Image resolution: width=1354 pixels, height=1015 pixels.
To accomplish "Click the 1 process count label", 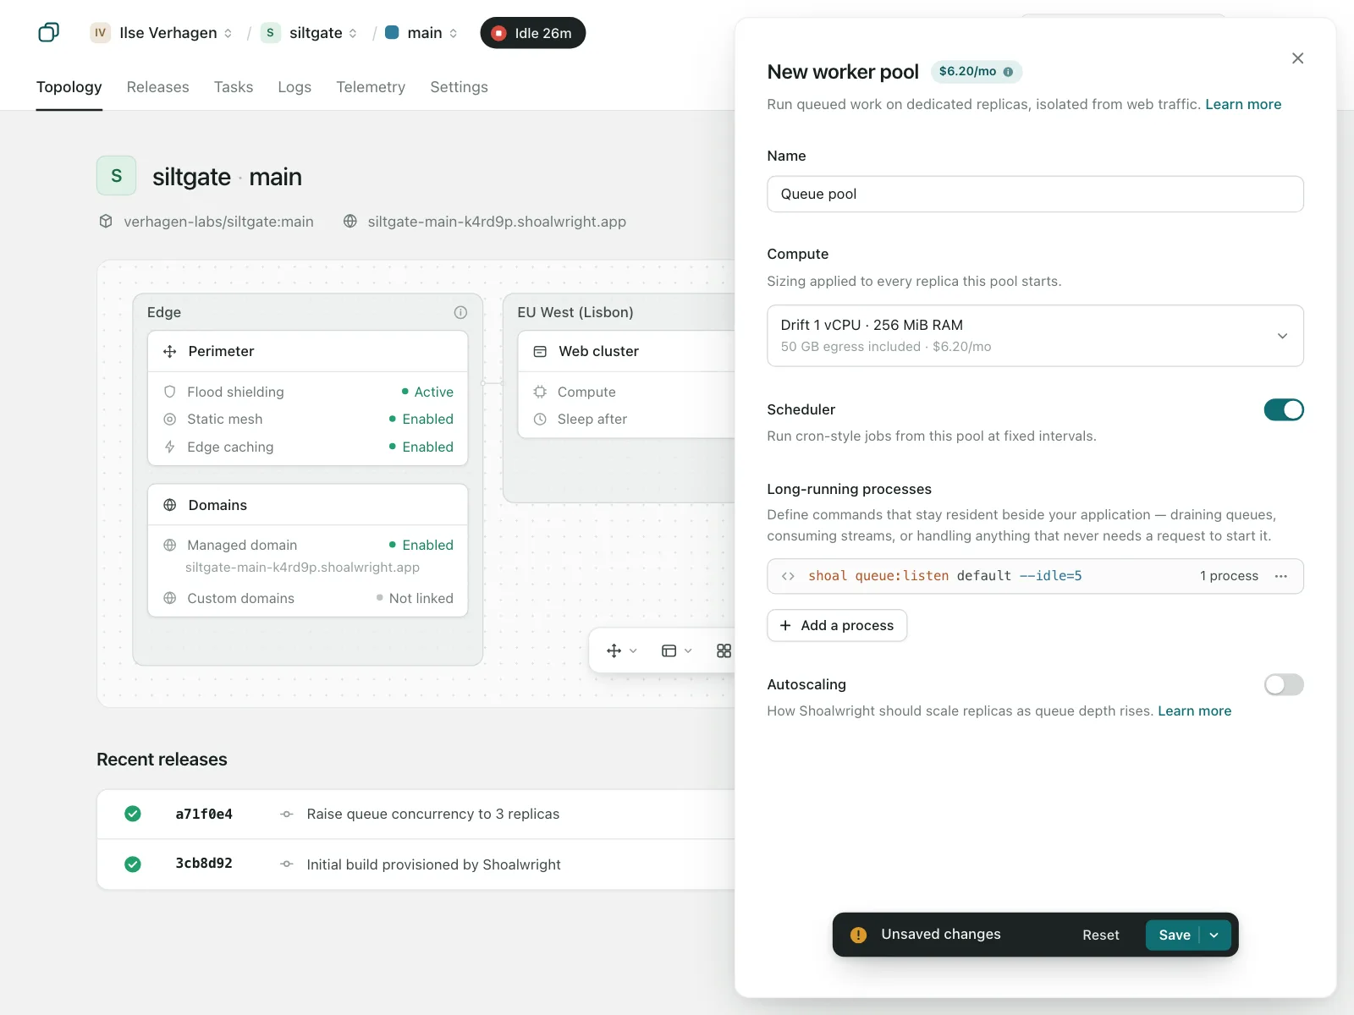I will 1229,576.
